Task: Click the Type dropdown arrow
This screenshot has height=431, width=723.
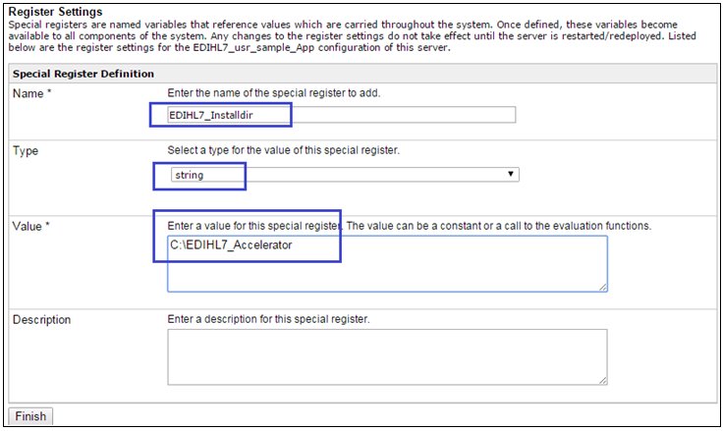Action: click(x=511, y=175)
